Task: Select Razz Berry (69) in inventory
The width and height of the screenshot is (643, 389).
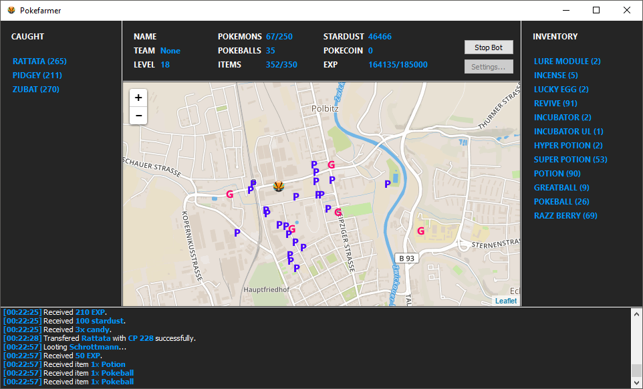Action: [x=565, y=216]
